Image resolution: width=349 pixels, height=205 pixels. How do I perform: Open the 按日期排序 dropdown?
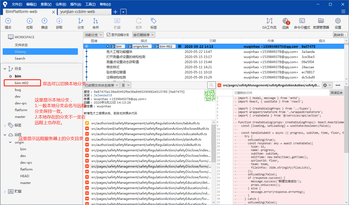144,35
